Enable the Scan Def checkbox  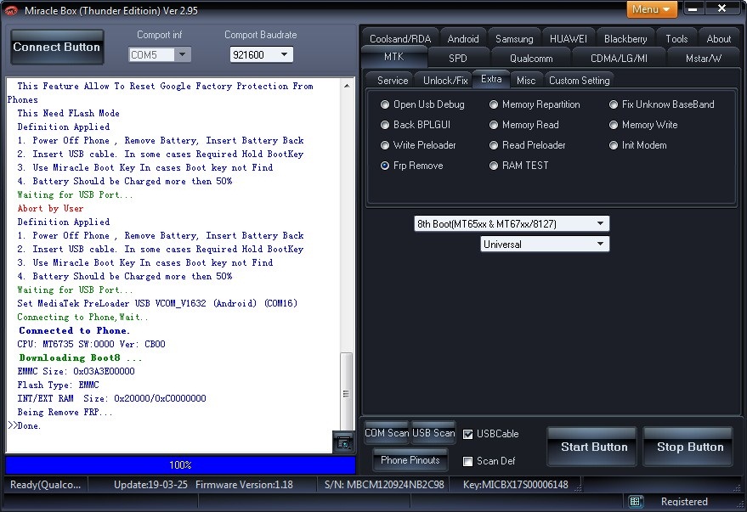tap(467, 461)
